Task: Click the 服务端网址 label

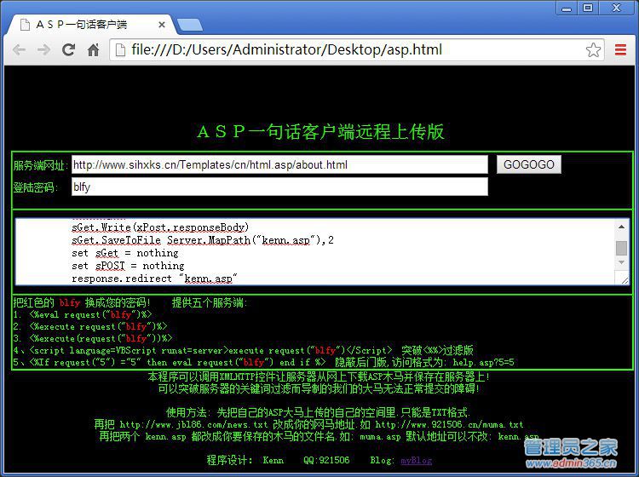Action: click(x=40, y=165)
